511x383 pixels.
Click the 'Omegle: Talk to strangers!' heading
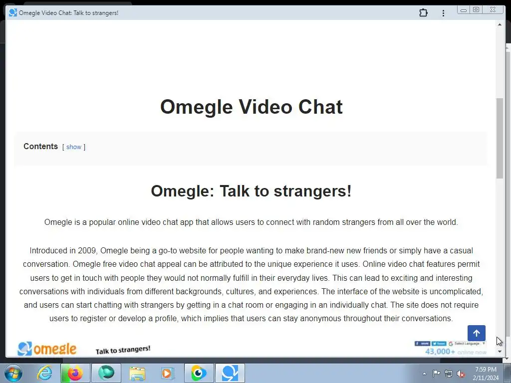click(x=251, y=191)
